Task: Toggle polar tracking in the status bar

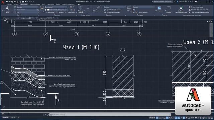Action: click(x=167, y=118)
